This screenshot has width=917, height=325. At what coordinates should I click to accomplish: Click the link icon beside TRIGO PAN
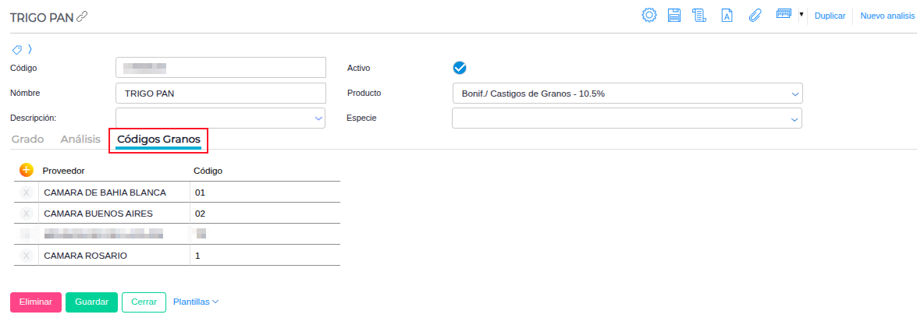click(x=82, y=16)
